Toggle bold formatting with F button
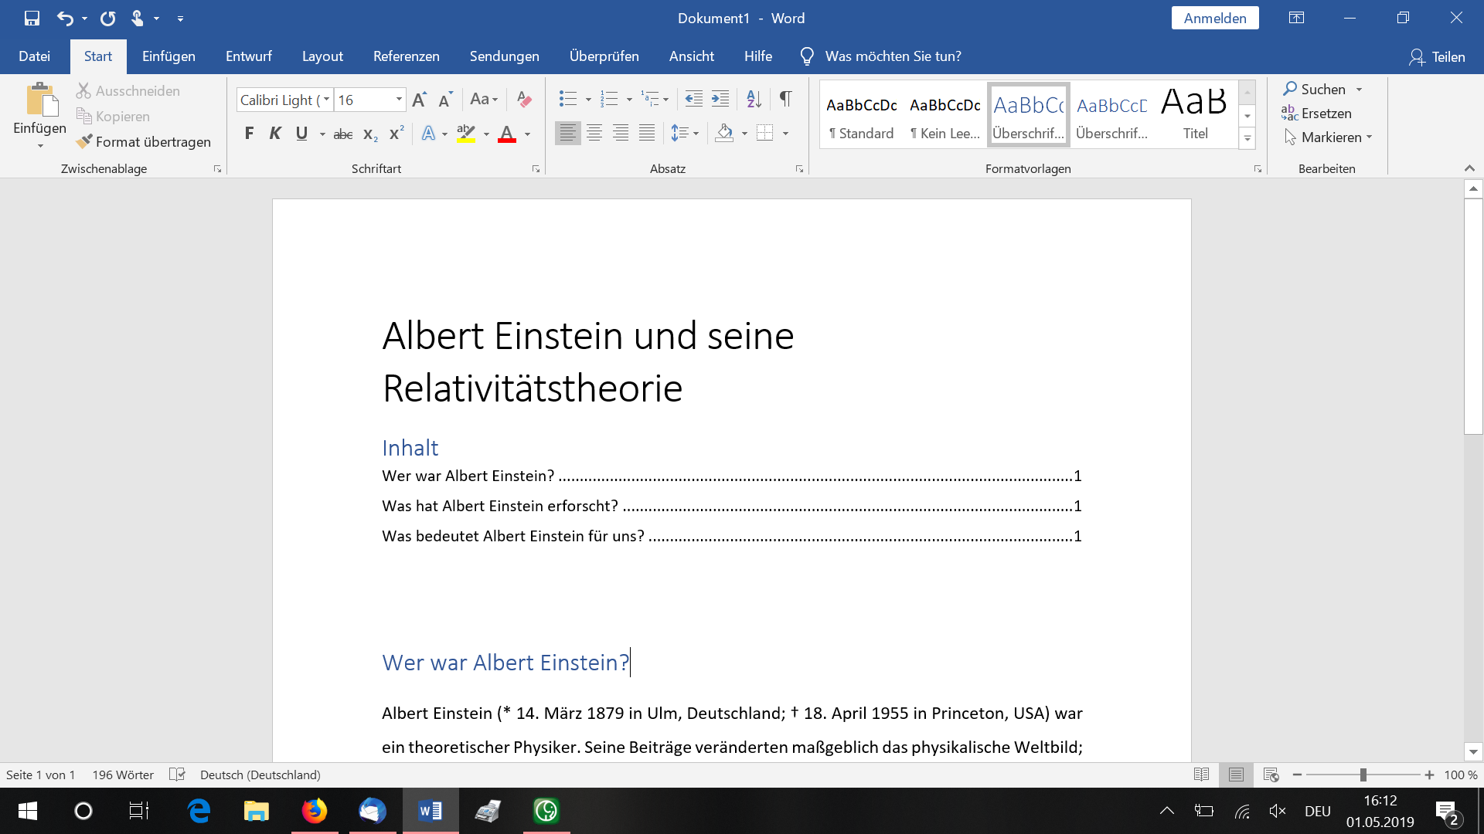This screenshot has width=1484, height=834. pos(249,133)
